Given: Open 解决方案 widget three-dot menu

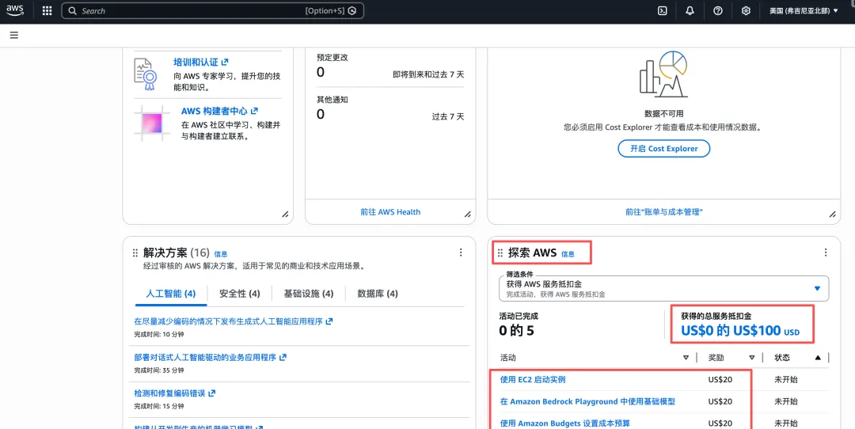Looking at the screenshot, I should pos(461,252).
